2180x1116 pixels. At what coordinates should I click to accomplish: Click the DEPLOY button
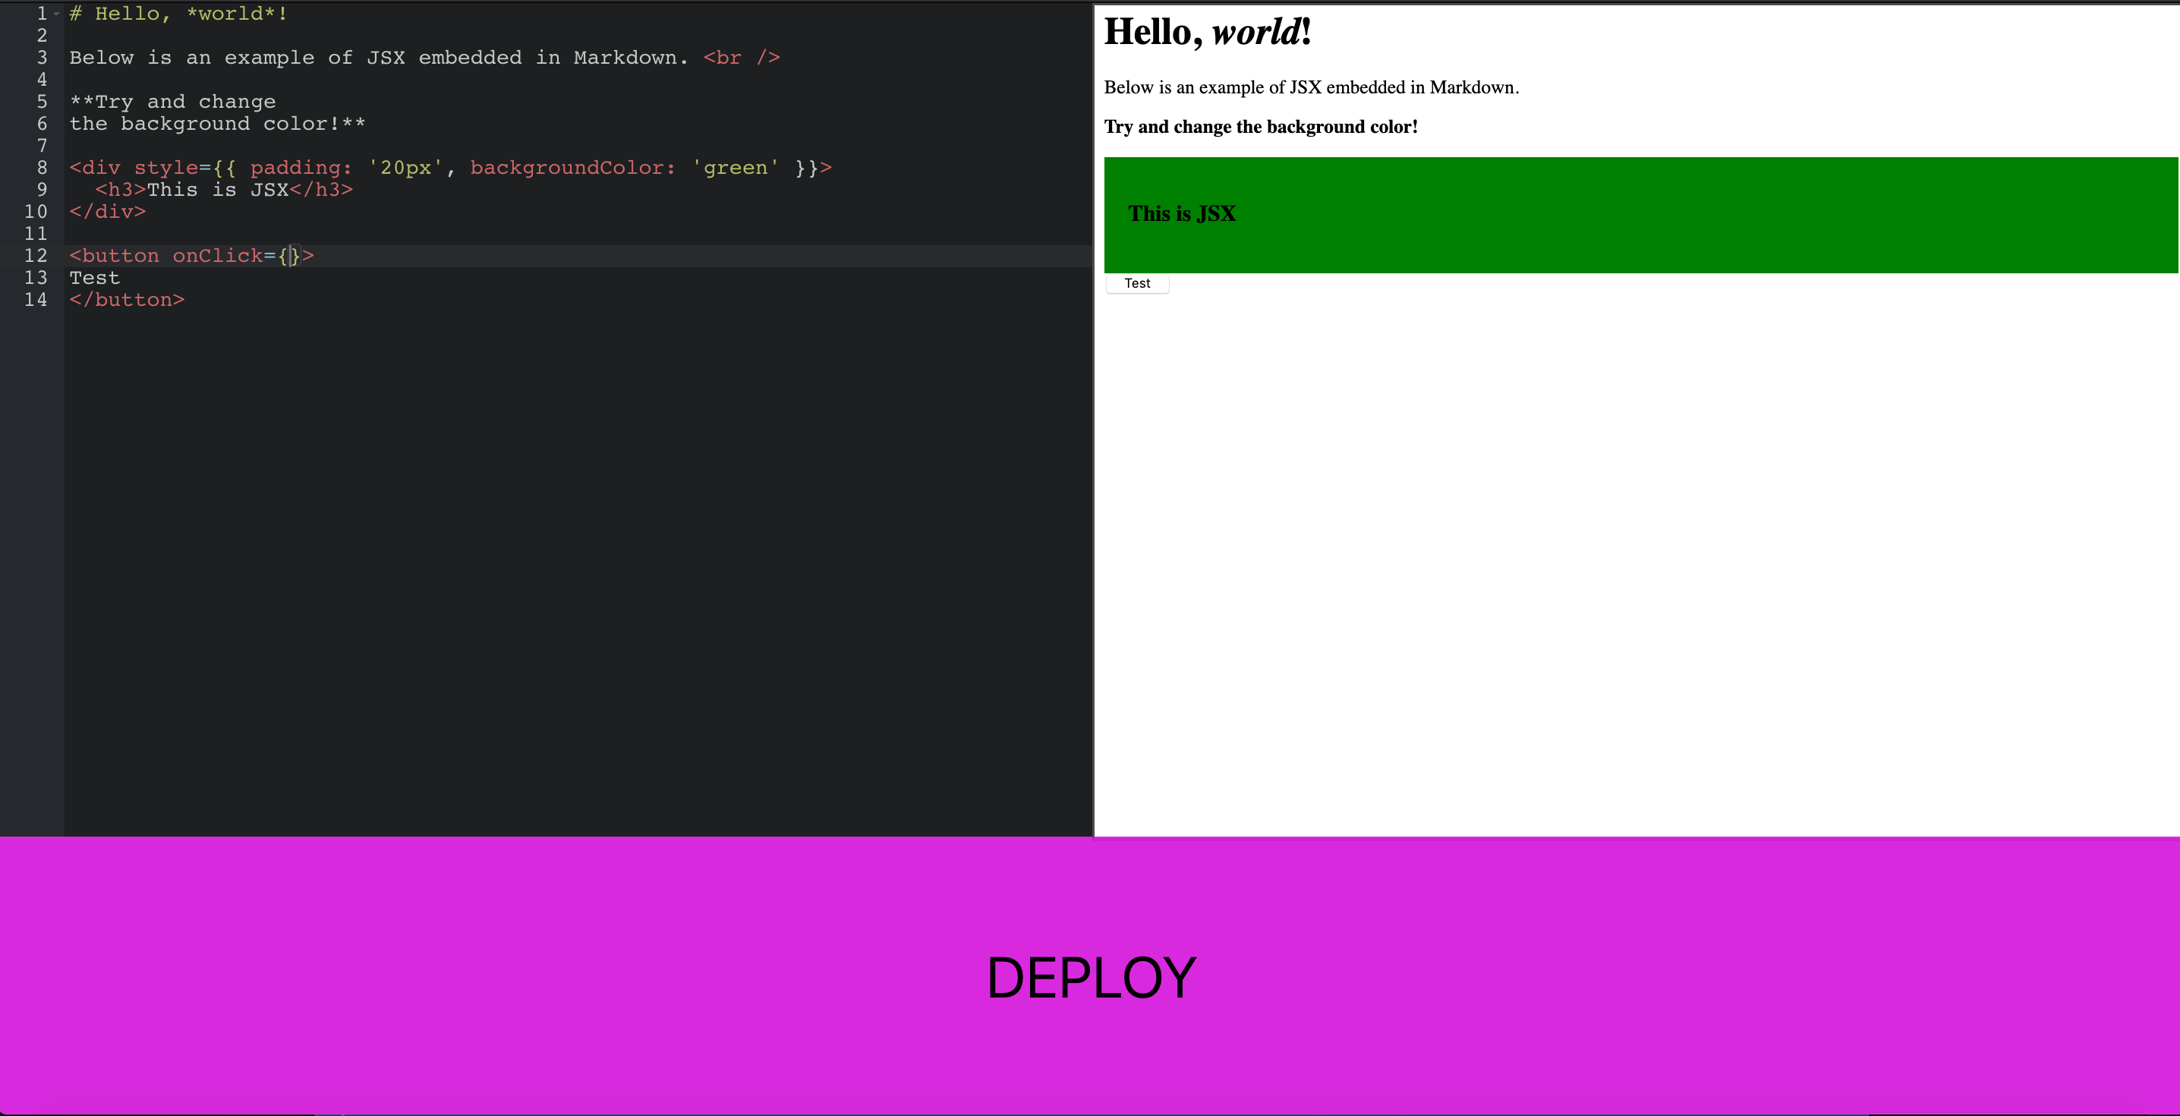coord(1090,976)
